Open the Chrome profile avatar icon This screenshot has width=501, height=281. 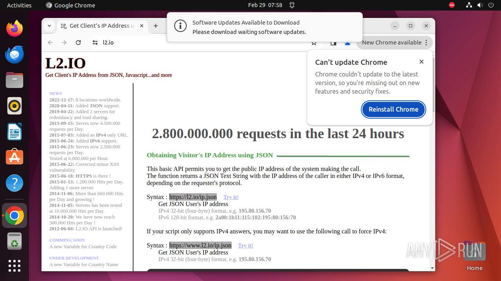click(347, 43)
